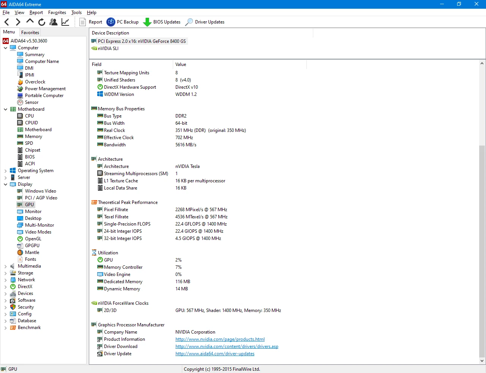Image resolution: width=486 pixels, height=373 pixels.
Task: Refresh the page with the Refresh icon
Action: click(x=42, y=22)
